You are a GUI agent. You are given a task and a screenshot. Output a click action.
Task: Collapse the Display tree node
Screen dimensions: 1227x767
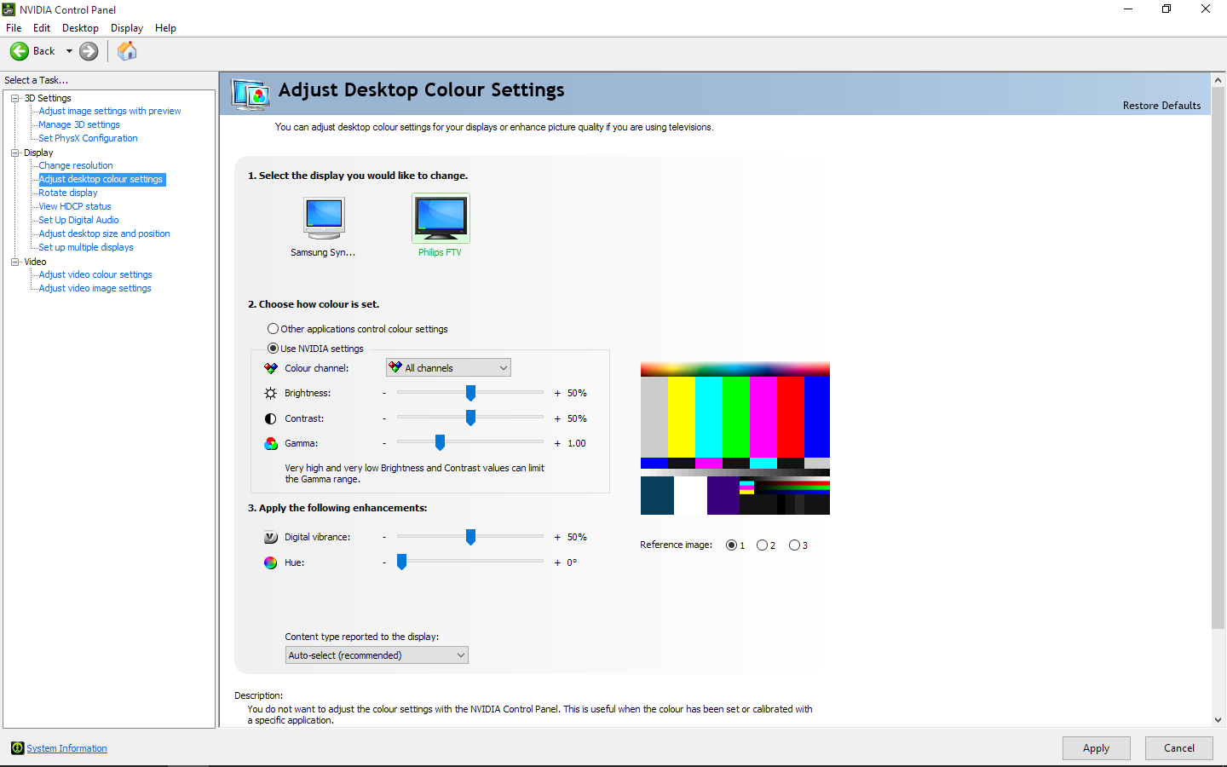14,153
